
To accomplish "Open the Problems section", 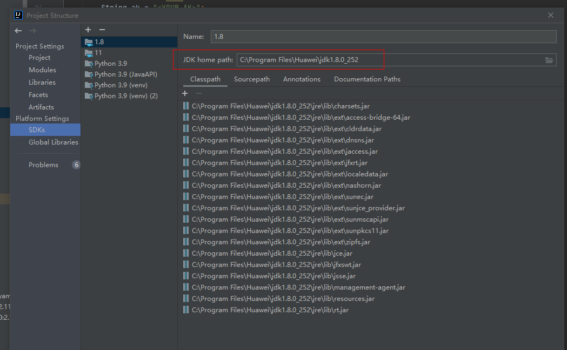I will (43, 165).
